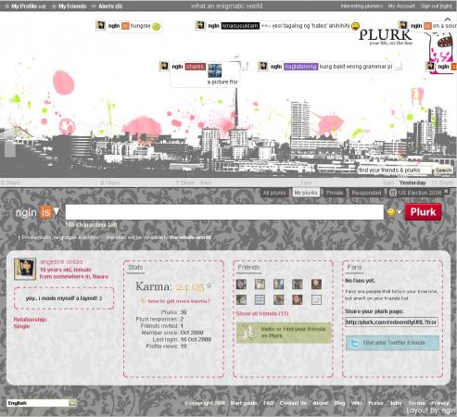The height and width of the screenshot is (417, 457).
Task: Click 'the whole world' visibility link
Action: (x=190, y=237)
